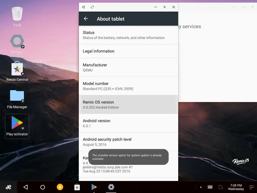Tap the taskbar Home circle button
Viewport: 257px width, 193px height.
pos(43,187)
